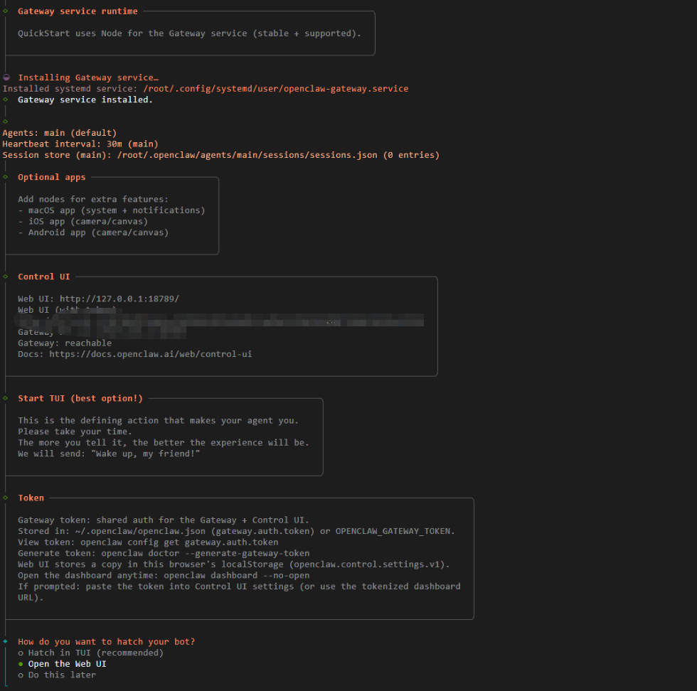The height and width of the screenshot is (691, 697).
Task: Click 'Gateway service installed.' message
Action: 85,100
